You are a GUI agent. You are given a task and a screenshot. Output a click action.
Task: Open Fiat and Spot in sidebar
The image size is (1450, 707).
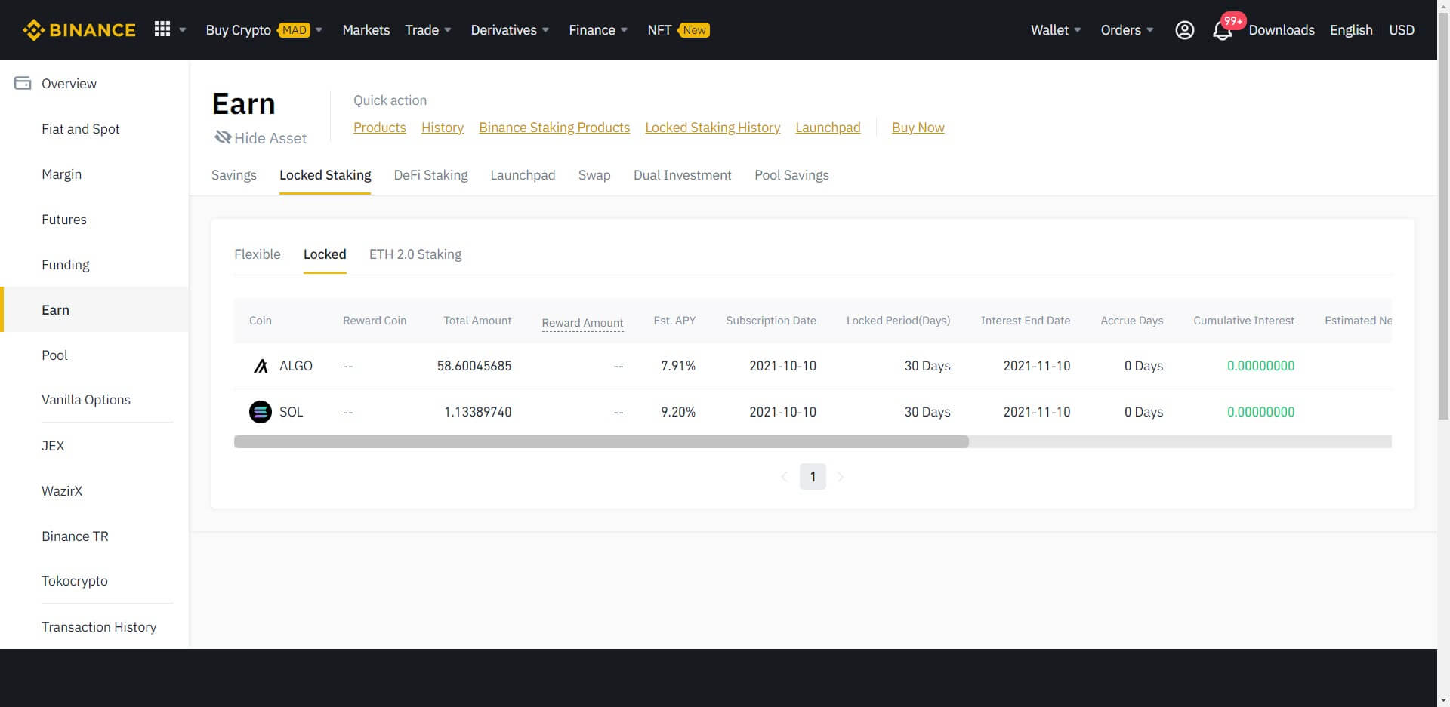81,129
